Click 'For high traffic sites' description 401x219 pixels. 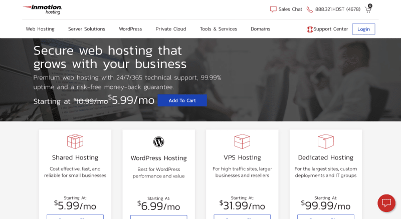tap(242, 172)
